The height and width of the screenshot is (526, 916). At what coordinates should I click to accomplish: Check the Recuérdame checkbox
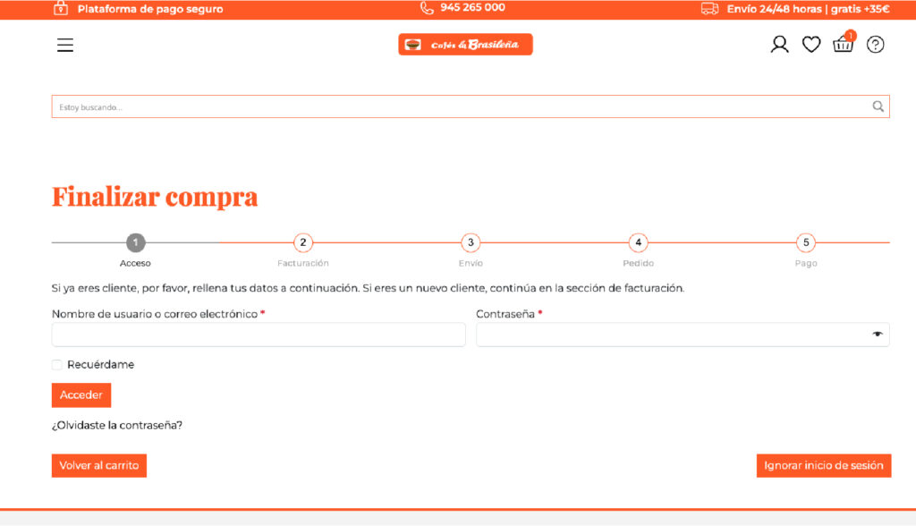56,365
